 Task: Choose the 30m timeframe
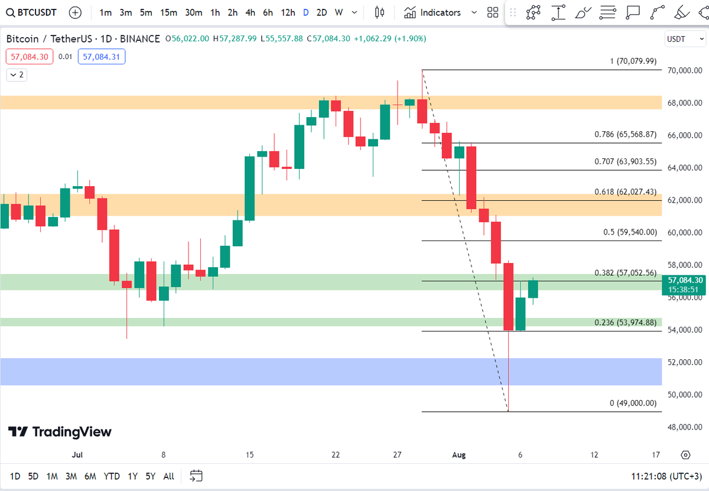(193, 12)
